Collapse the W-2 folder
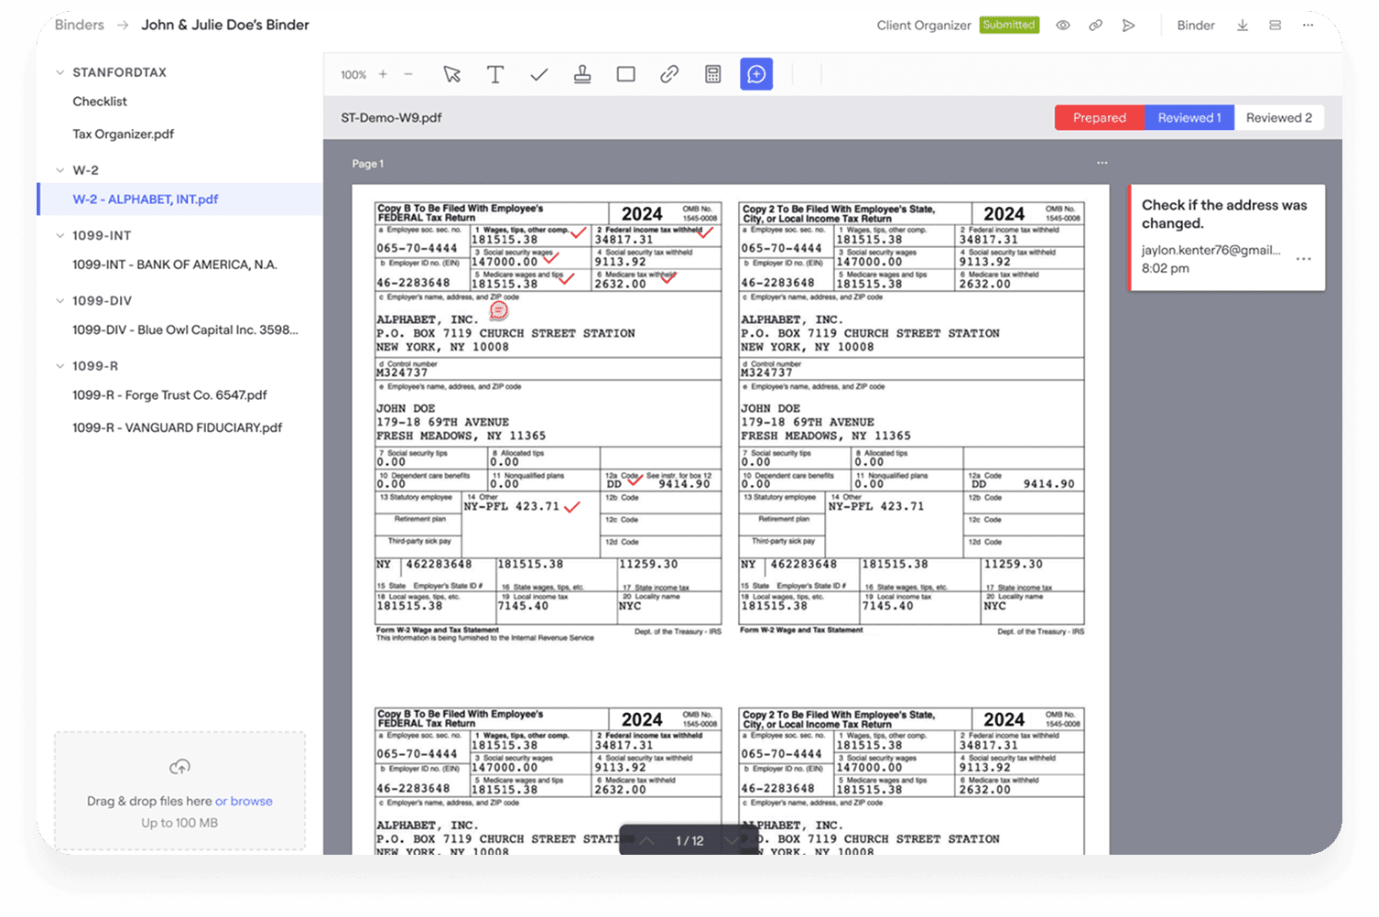Screen dimensions: 1379x917 pos(60,170)
